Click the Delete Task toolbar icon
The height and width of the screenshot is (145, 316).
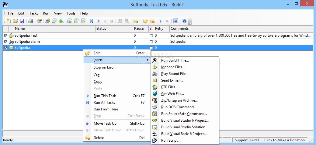(x=152, y=21)
